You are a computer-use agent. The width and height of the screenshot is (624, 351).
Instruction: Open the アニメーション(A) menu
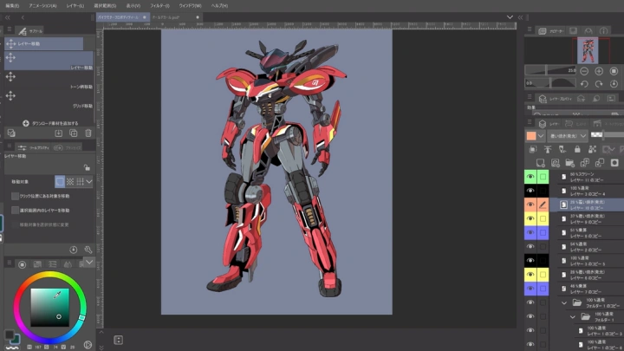(x=42, y=5)
